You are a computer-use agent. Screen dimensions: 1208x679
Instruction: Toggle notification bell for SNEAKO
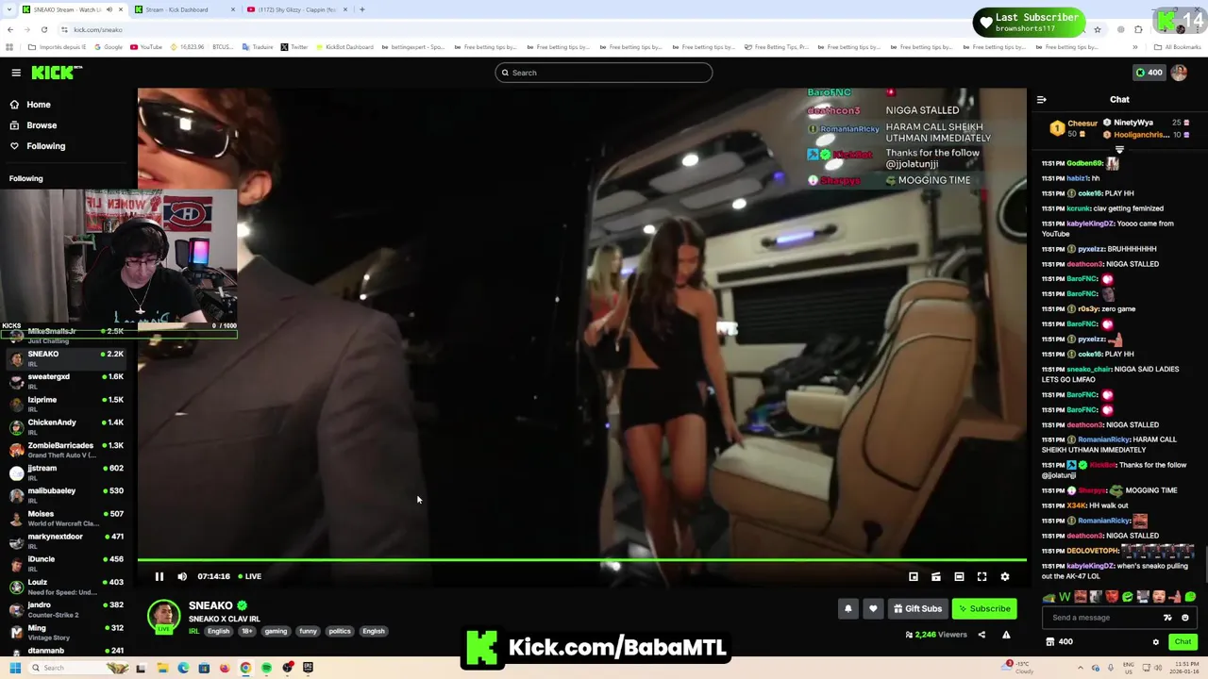847,608
